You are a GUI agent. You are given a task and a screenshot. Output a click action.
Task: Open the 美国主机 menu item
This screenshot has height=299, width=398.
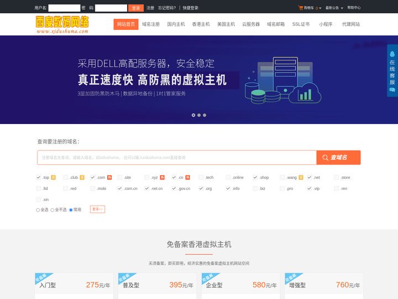pos(226,24)
